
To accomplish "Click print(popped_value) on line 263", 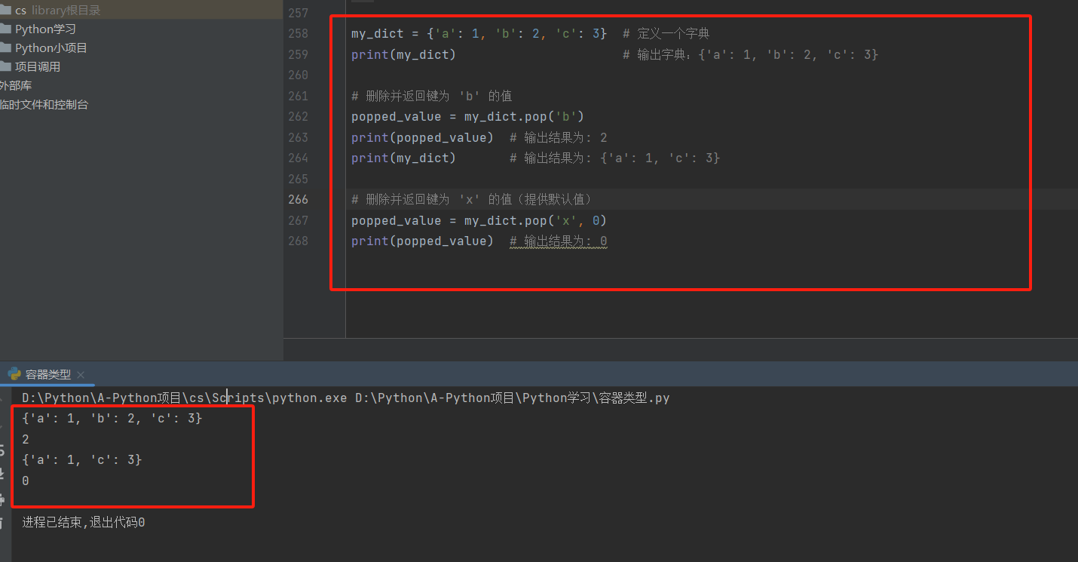I will (422, 137).
